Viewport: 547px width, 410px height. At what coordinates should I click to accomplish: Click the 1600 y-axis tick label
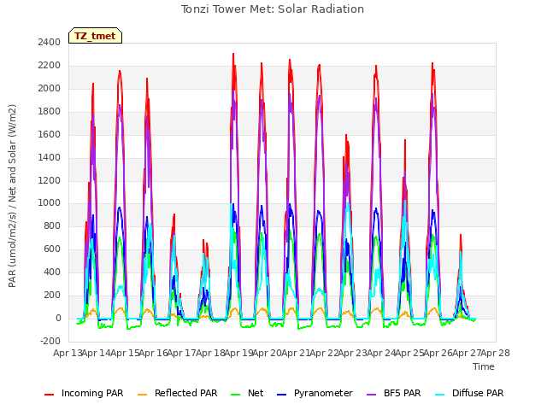pos(50,134)
